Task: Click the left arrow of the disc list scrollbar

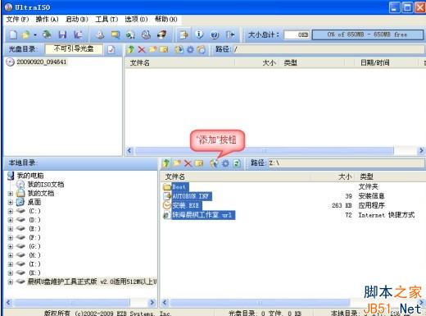Action: click(x=129, y=151)
